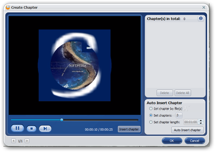Pause the video playback
This screenshot has width=215, height=152.
coord(17,128)
